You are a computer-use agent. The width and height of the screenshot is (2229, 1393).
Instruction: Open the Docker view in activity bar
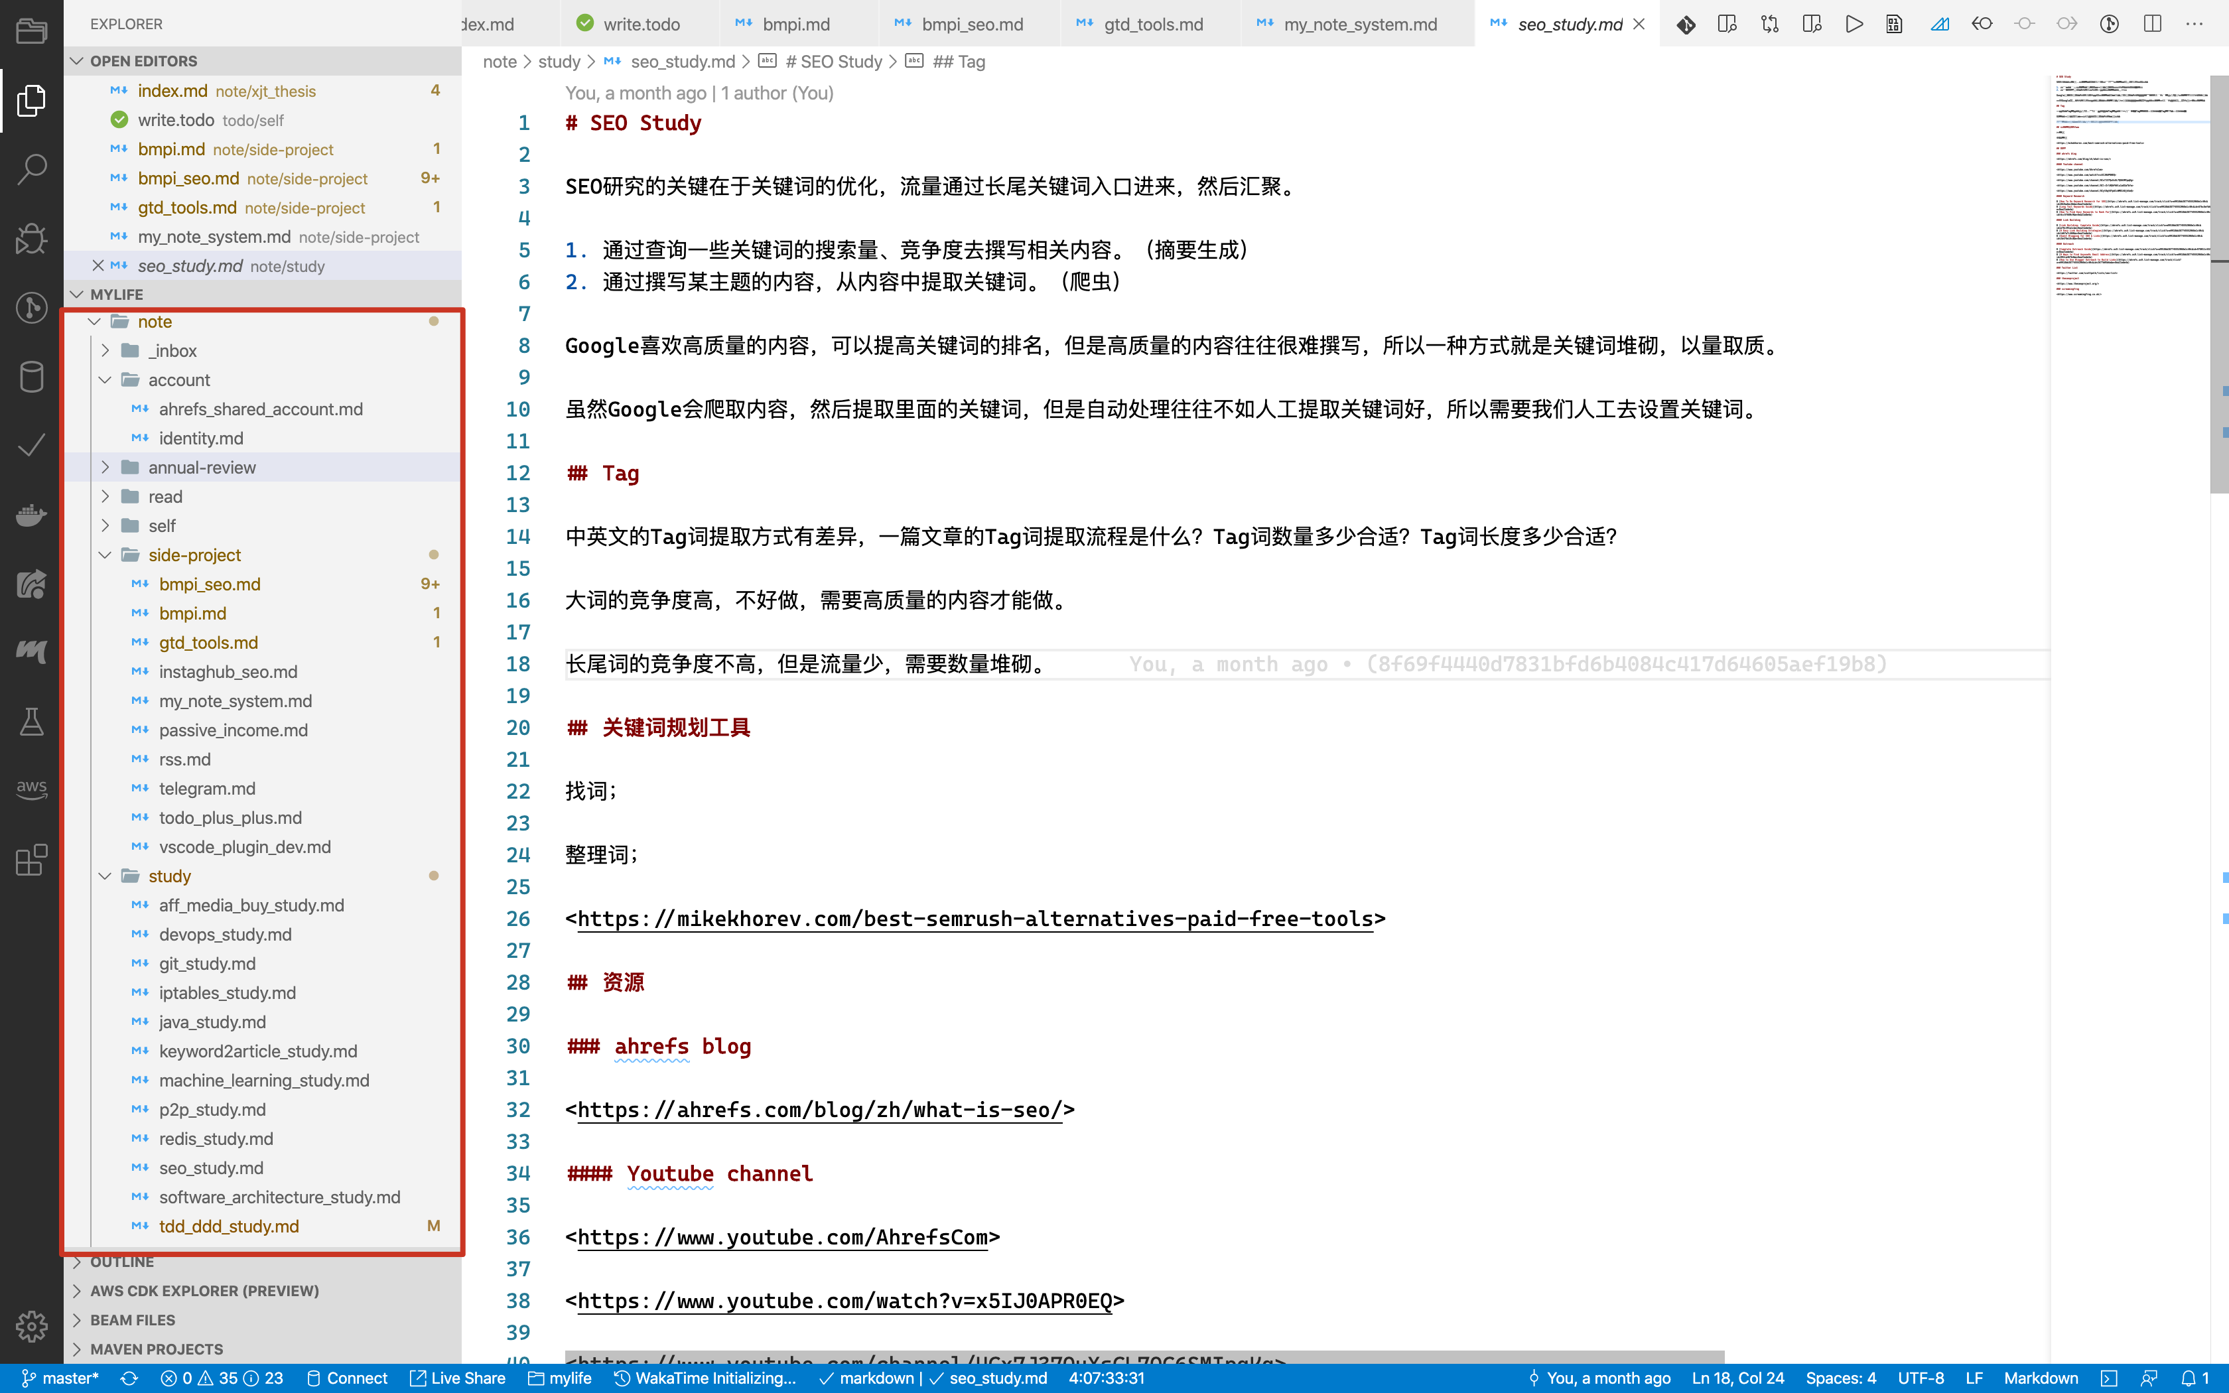point(31,514)
